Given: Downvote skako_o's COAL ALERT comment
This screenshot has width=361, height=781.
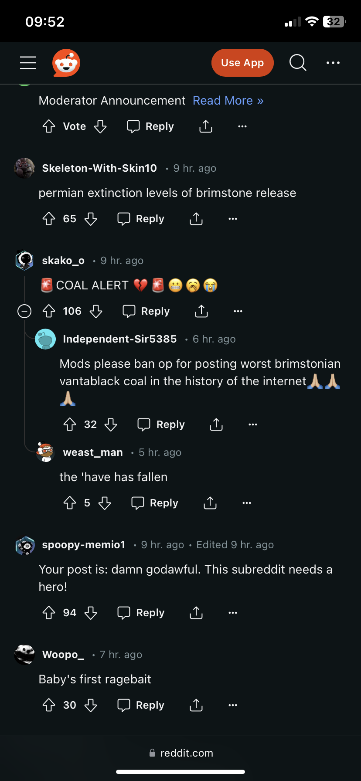Looking at the screenshot, I should click(96, 311).
